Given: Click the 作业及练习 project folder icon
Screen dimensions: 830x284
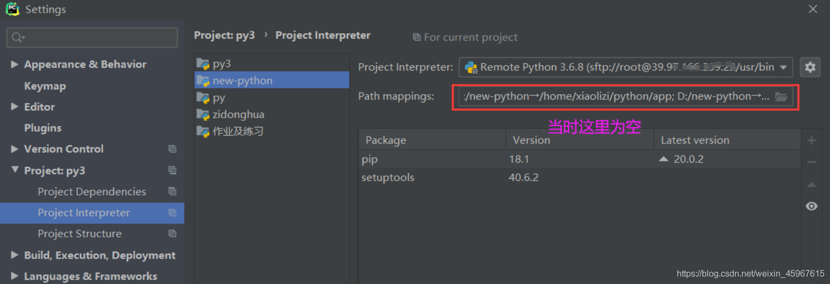Looking at the screenshot, I should tap(203, 131).
